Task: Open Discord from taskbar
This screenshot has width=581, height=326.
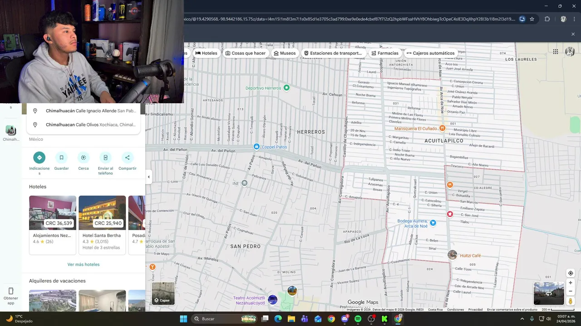Action: coord(345,319)
